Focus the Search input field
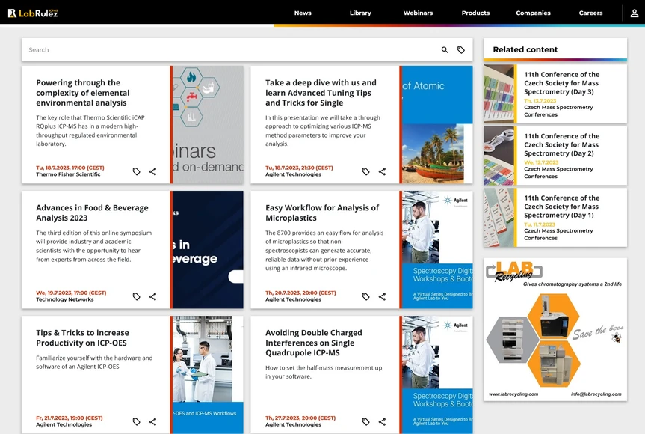This screenshot has width=645, height=434. (230, 50)
